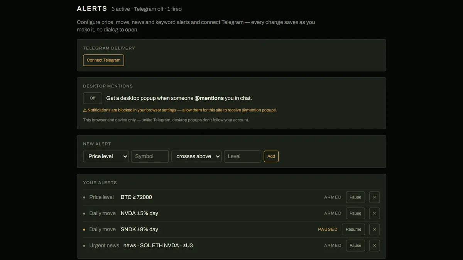Open the Price level alert type dropdown

(x=106, y=156)
